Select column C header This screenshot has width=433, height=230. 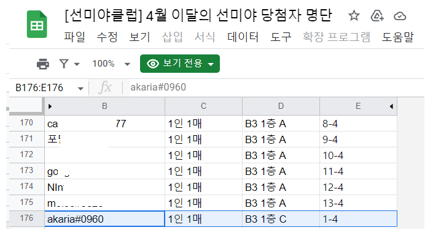pyautogui.click(x=203, y=106)
